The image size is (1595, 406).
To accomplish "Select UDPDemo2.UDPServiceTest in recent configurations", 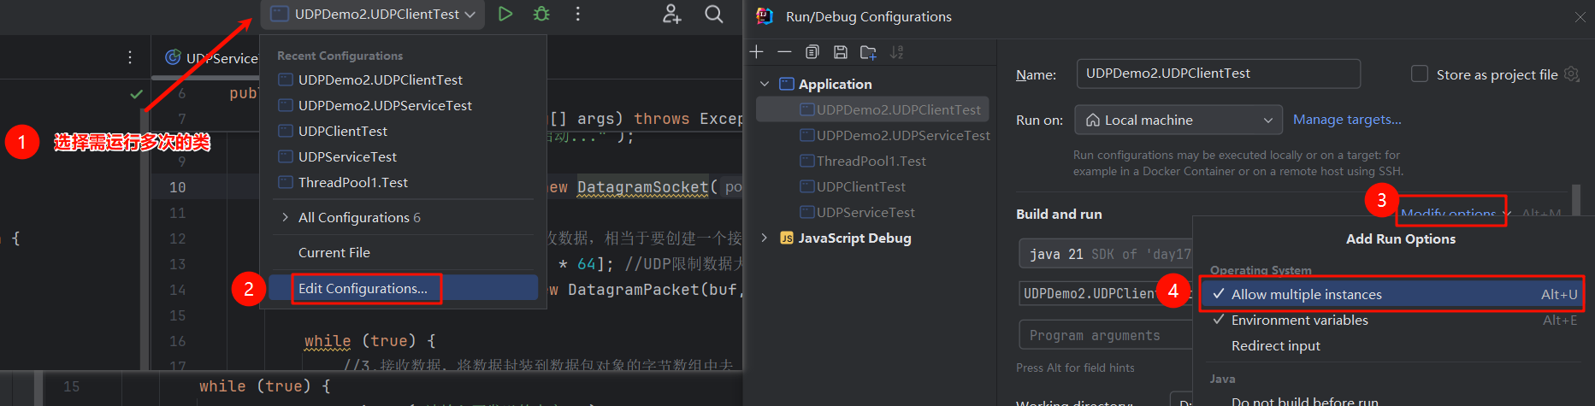I will click(404, 105).
